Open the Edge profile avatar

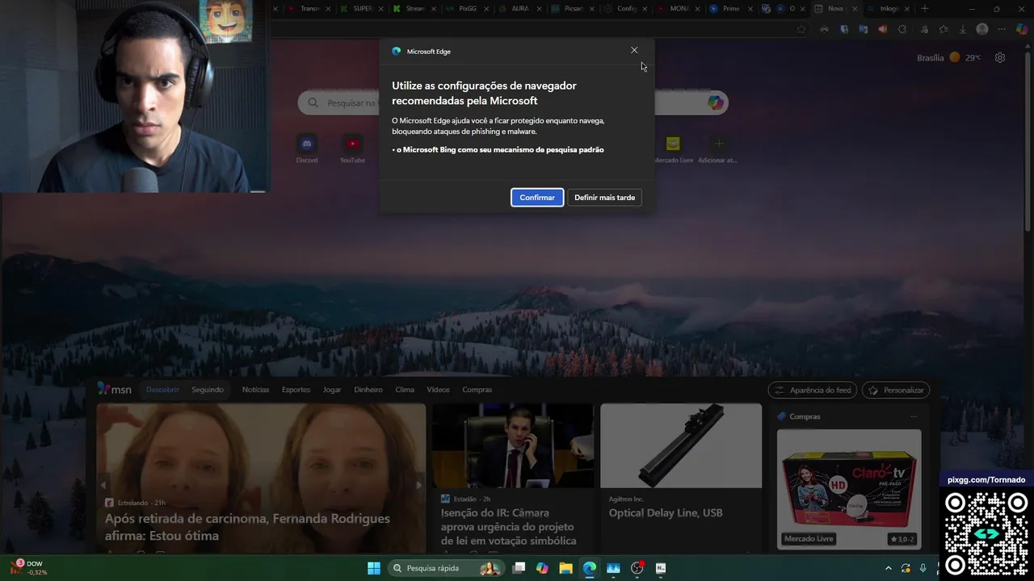[982, 29]
